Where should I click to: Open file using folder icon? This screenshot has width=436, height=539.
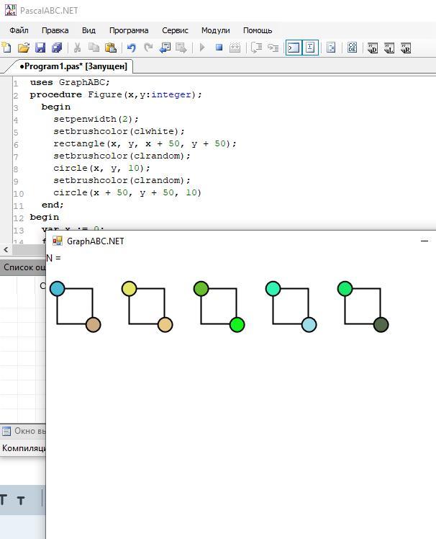pos(23,48)
